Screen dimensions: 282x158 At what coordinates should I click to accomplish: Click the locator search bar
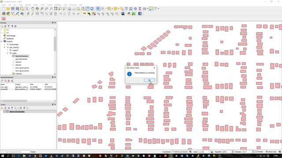15,152
